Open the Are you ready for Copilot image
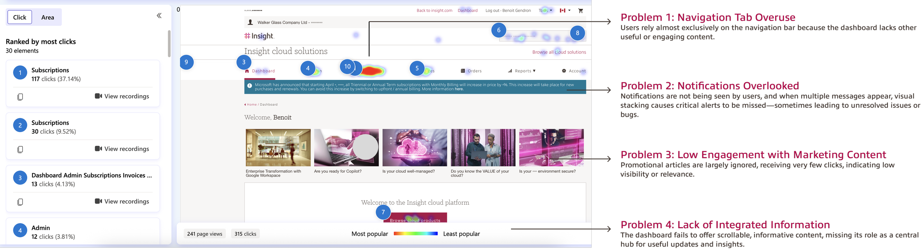 (x=346, y=148)
